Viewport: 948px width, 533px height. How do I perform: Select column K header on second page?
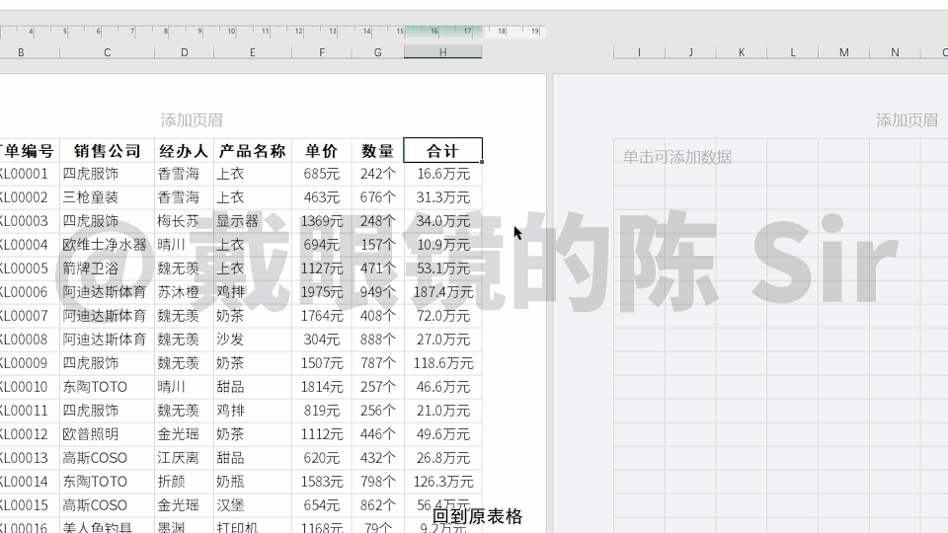click(742, 52)
